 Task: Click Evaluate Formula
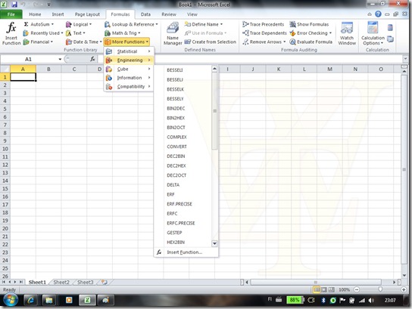tap(311, 42)
